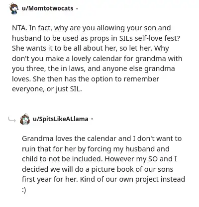
Task: Click "However my SO and I" text
Action: pos(141,159)
